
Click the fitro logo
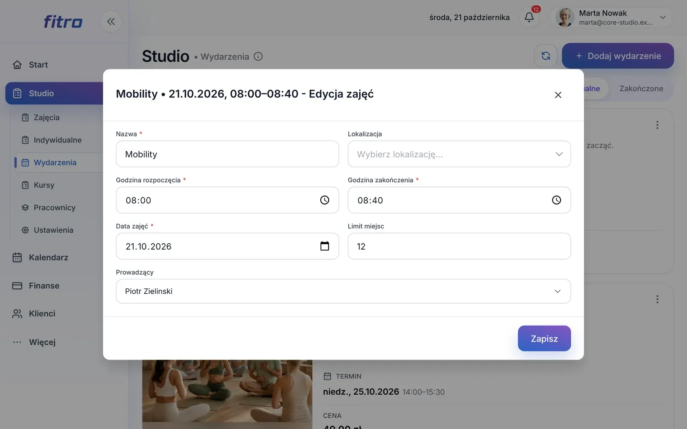point(63,21)
